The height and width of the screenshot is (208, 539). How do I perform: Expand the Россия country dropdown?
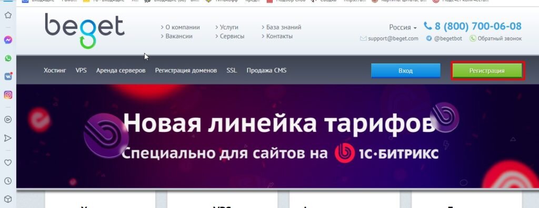[403, 27]
